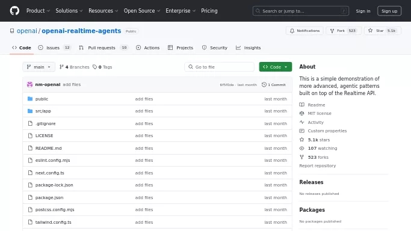Screen dimensions: 411x231
Task: Open the Product dropdown menu
Action: (38, 11)
